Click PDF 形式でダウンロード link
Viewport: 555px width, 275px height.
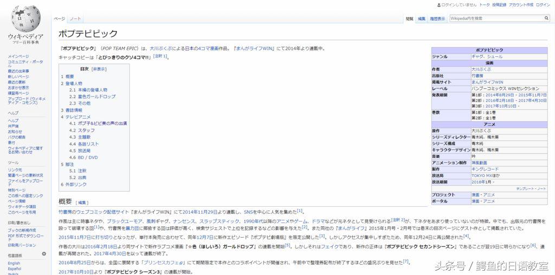coord(25,238)
